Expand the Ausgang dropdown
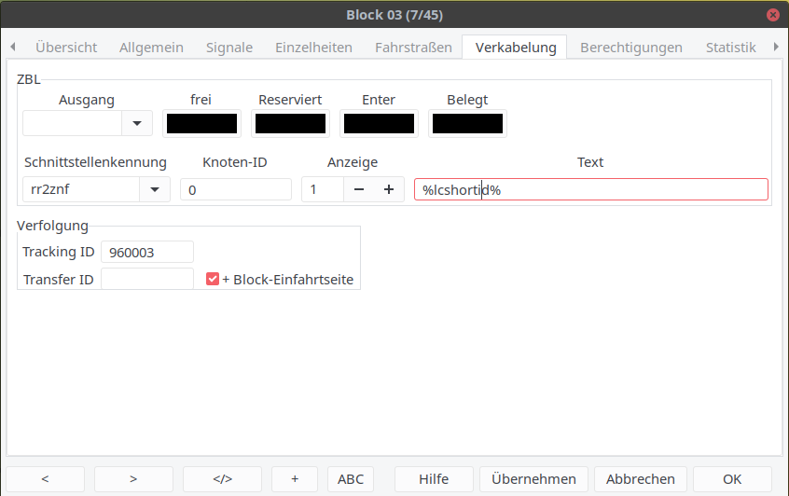 (x=137, y=123)
